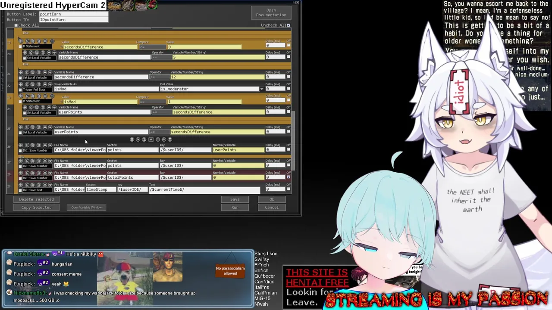The height and width of the screenshot is (310, 552).
Task: Click the Text field with /$currentTime$/
Action: 204,189
